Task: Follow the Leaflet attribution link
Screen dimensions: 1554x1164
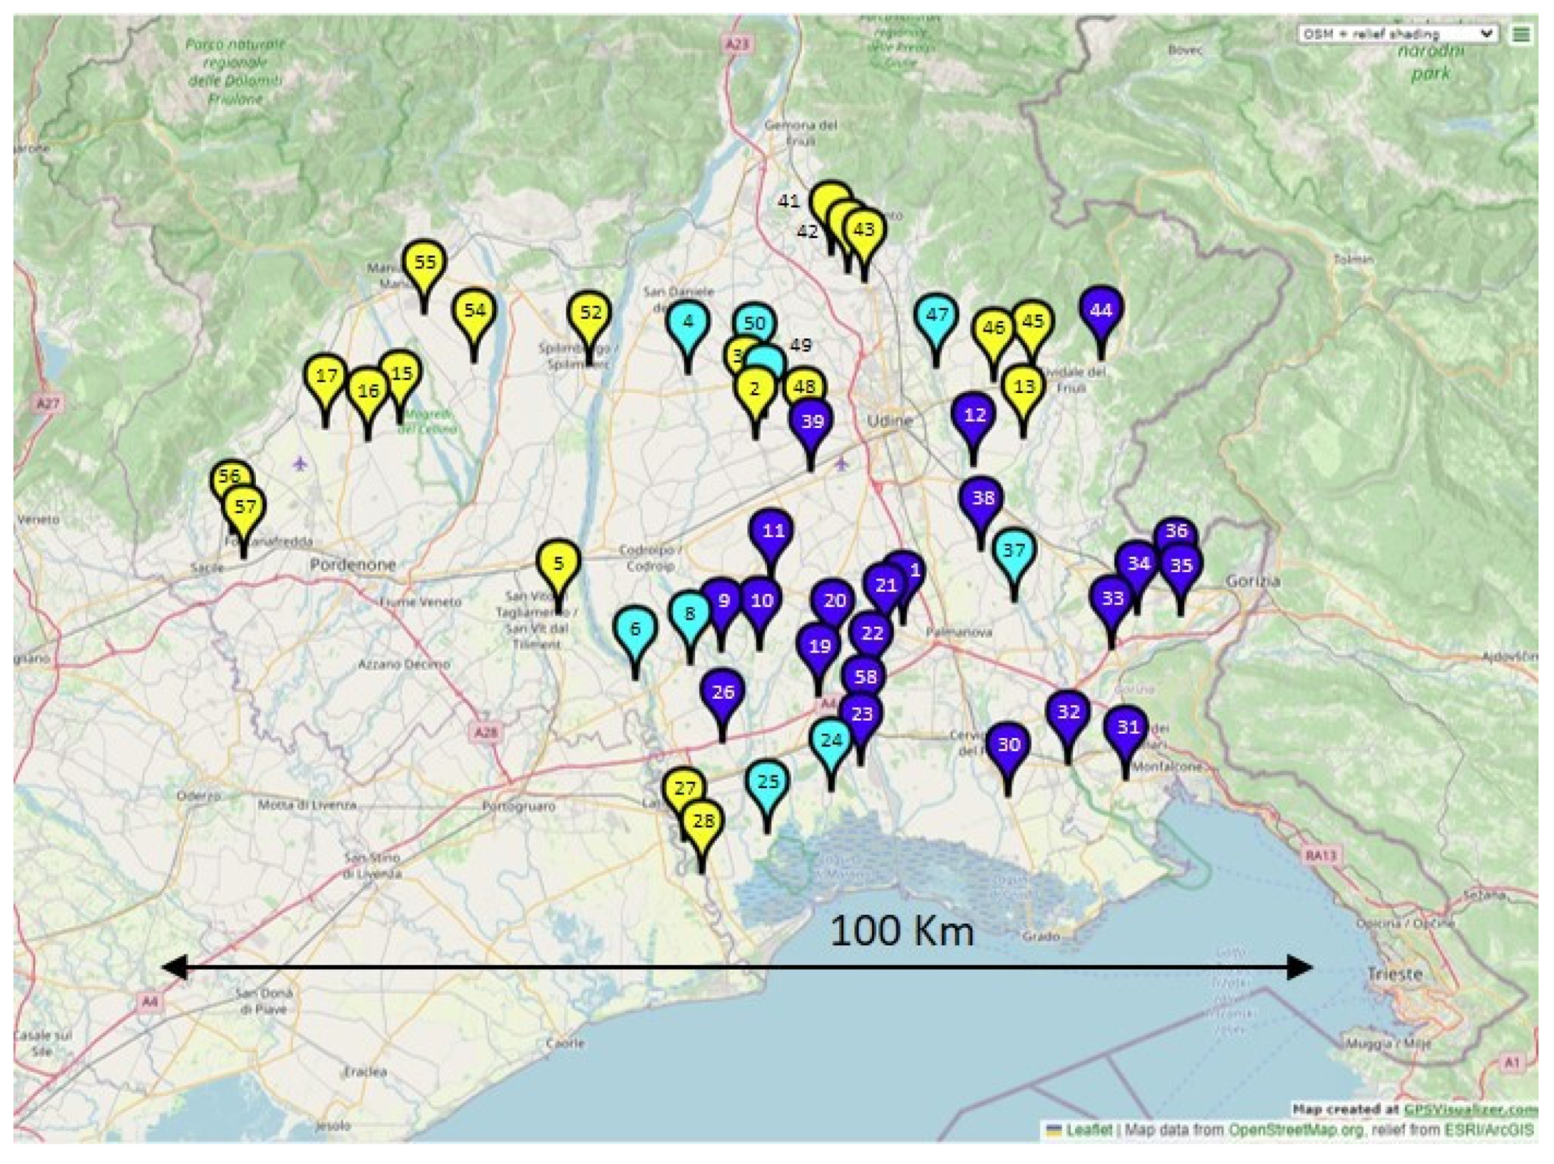Action: 1089,1130
